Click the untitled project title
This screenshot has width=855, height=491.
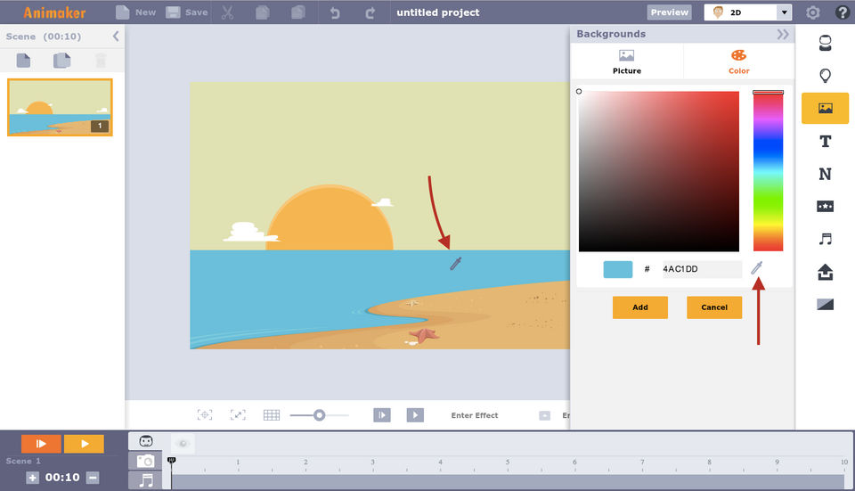coord(438,12)
